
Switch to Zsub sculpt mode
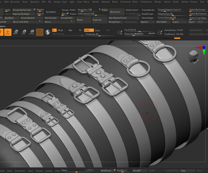coord(97,30)
